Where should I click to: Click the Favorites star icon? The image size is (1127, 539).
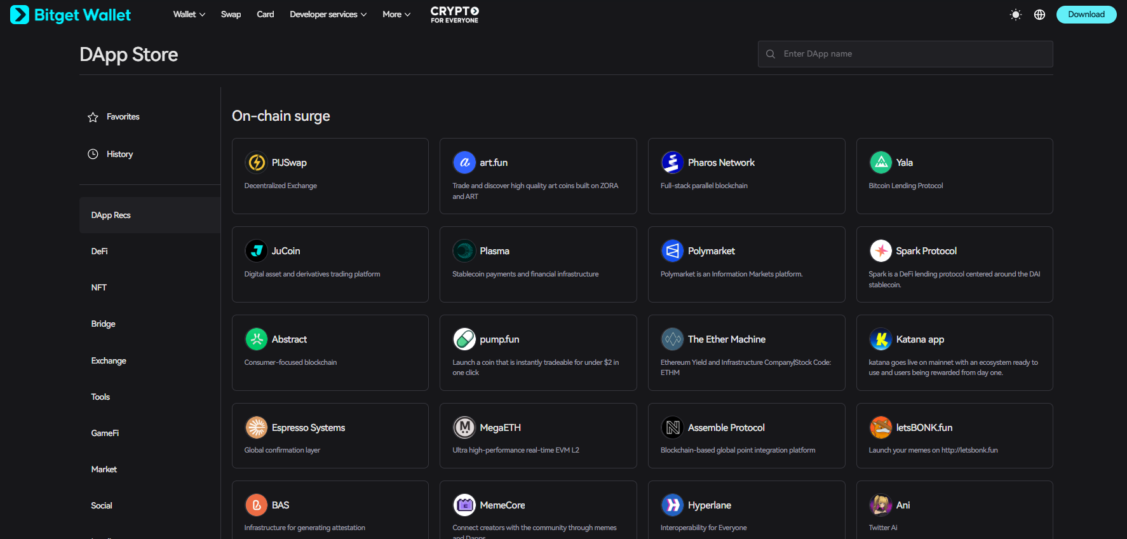[x=93, y=117]
